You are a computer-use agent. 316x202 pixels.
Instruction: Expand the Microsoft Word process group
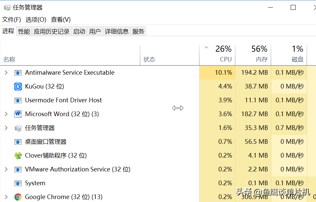tap(6, 114)
